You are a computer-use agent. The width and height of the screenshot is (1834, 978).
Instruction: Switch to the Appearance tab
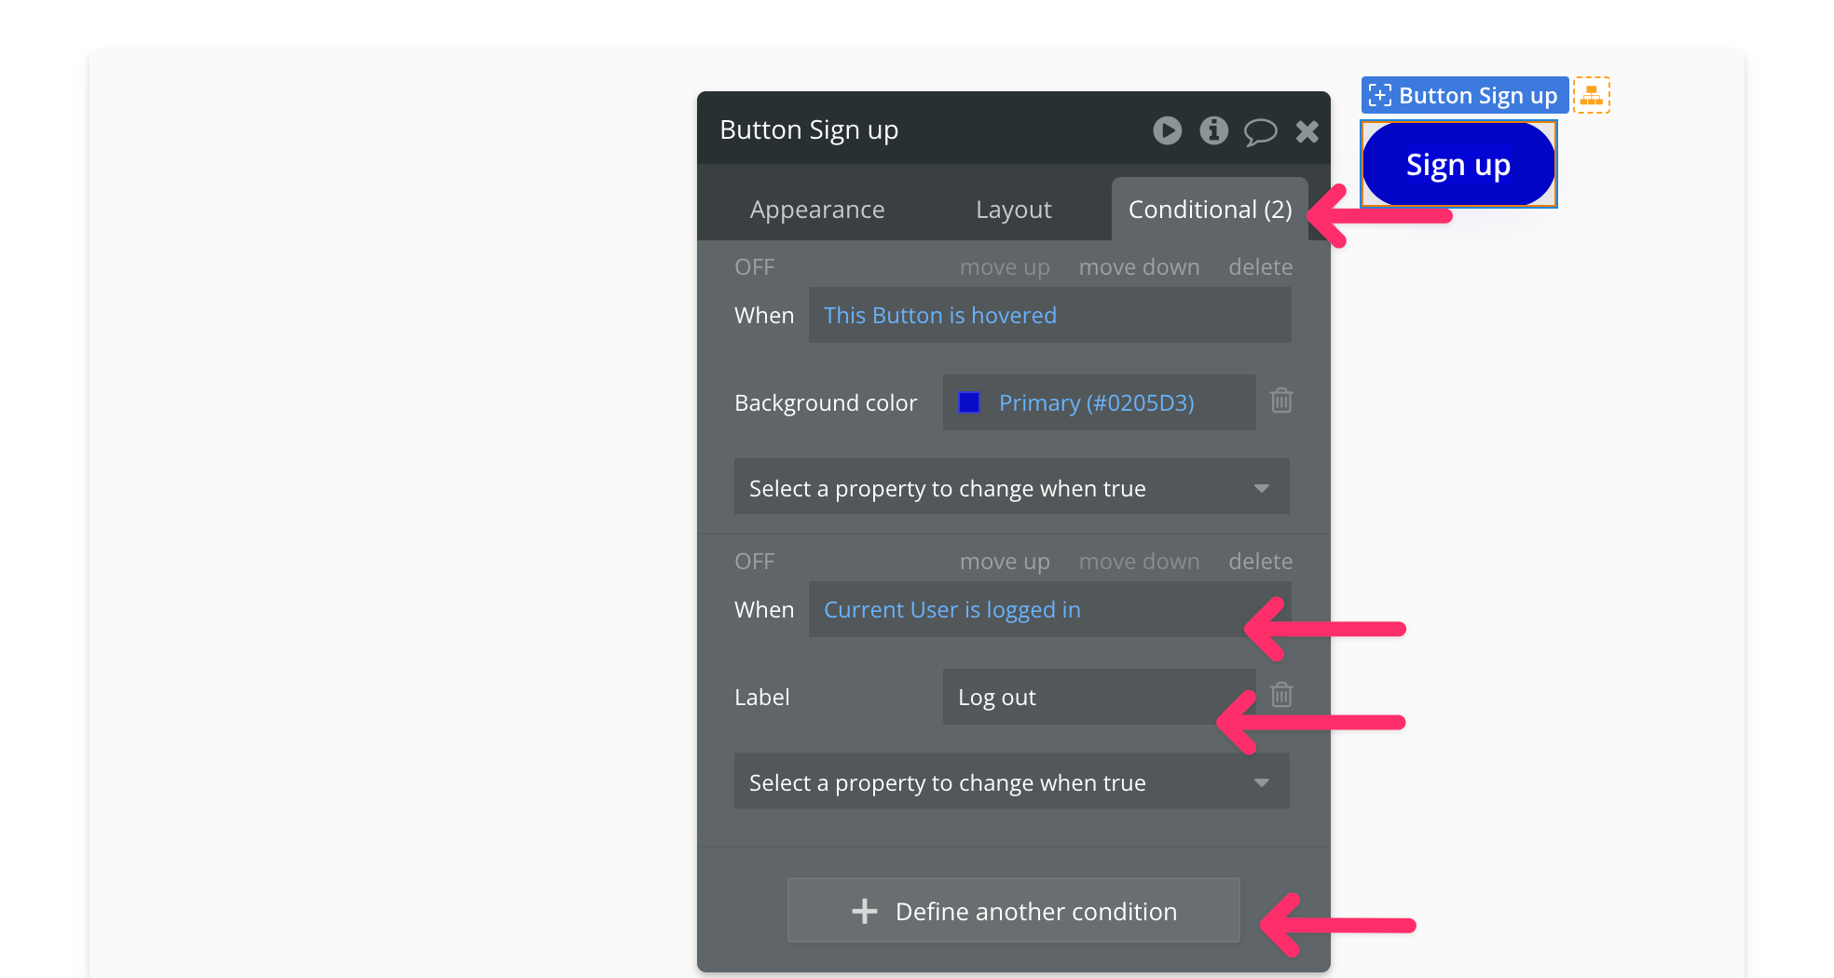(816, 210)
